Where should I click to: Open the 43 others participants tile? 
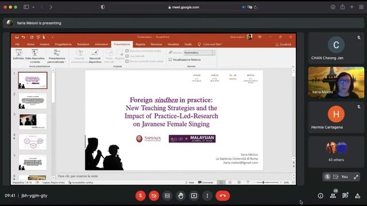336,152
